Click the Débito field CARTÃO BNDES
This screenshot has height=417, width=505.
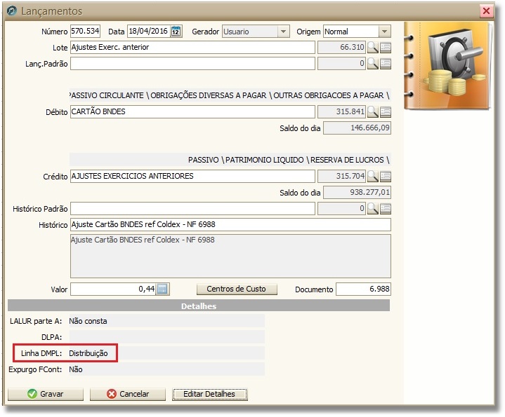point(192,112)
